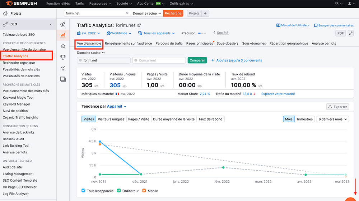Screen dimensions: 359x201
Task: Click the orange Recherche button
Action: point(173,13)
